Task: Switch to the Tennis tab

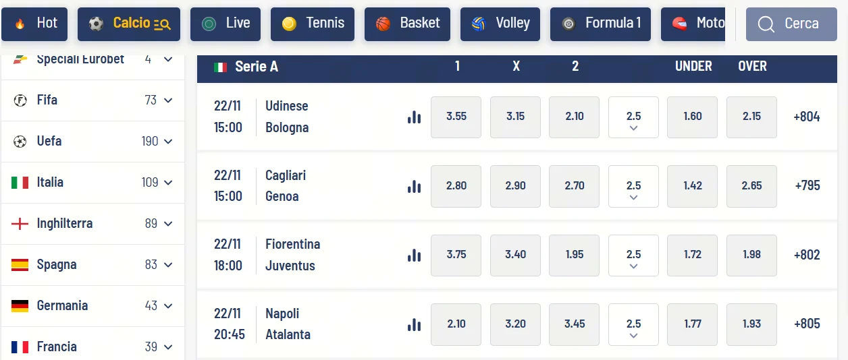Action: pos(317,24)
